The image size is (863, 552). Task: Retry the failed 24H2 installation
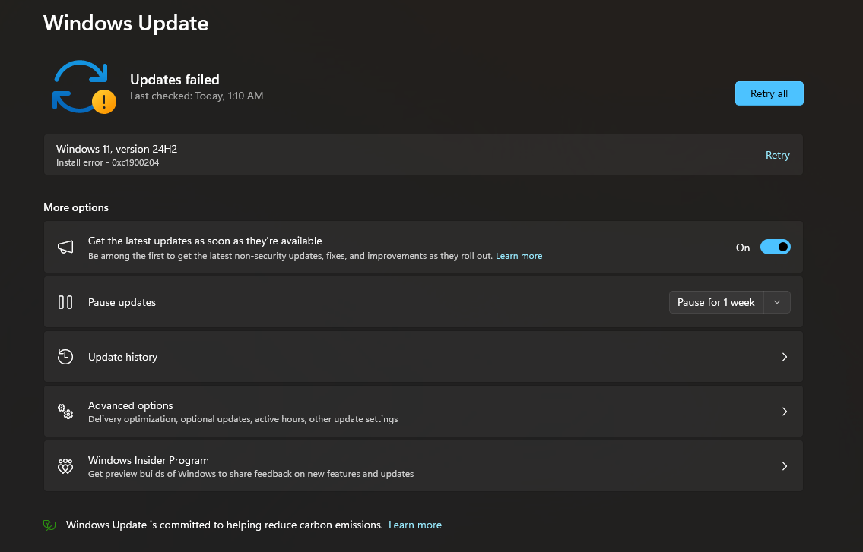coord(777,155)
